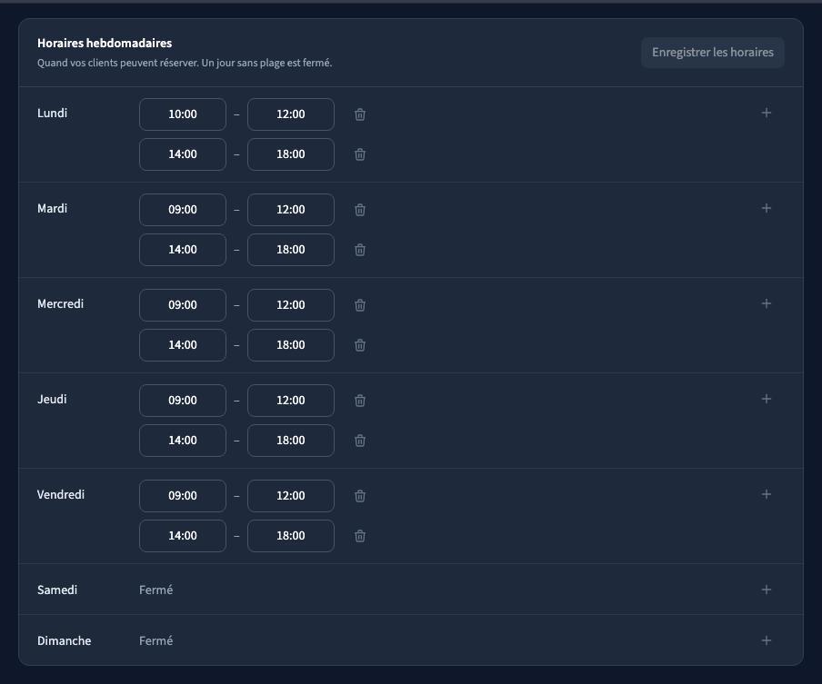822x684 pixels.
Task: Add a time slot to Lundi
Action: 766,114
